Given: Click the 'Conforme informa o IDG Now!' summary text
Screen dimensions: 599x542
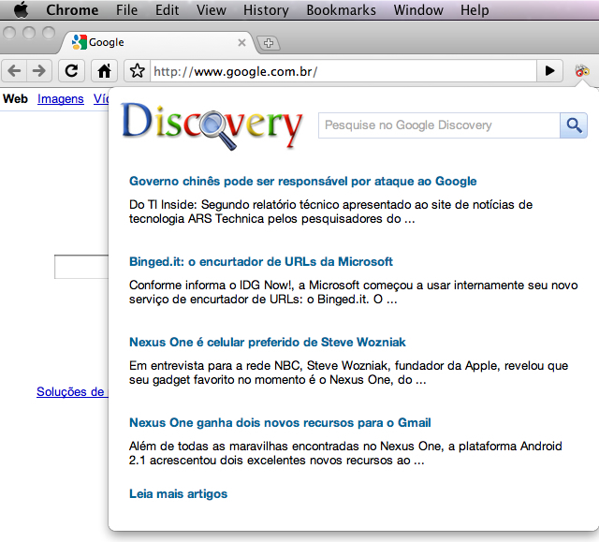Looking at the screenshot, I should click(354, 292).
